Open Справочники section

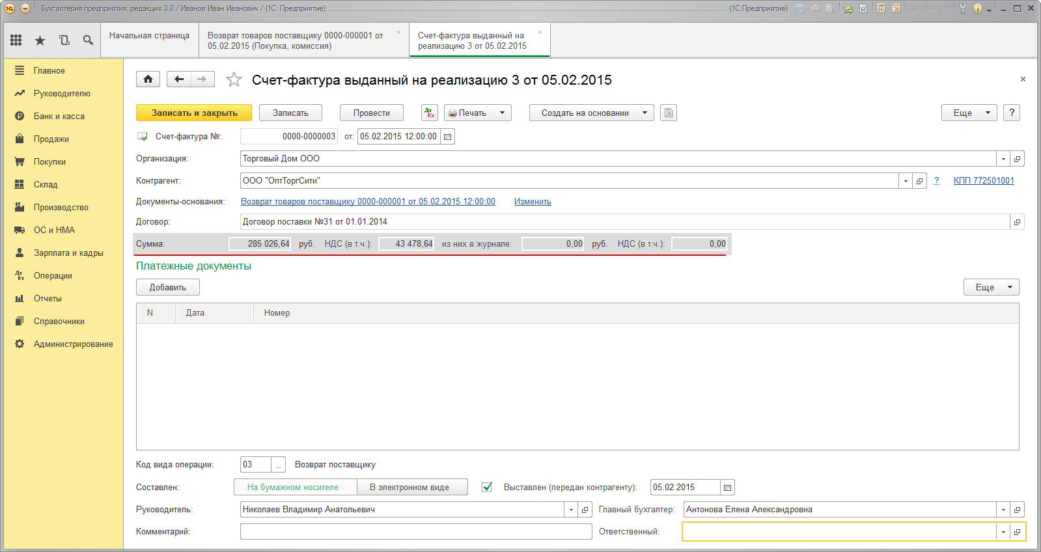59,321
